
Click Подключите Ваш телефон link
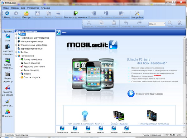click(x=150, y=94)
